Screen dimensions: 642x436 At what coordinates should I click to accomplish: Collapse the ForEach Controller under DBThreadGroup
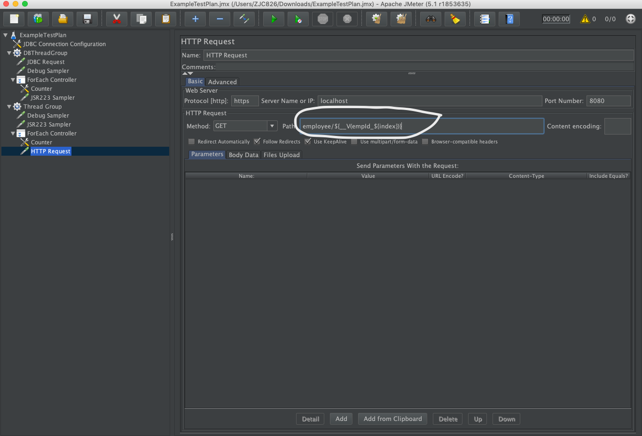pyautogui.click(x=13, y=79)
